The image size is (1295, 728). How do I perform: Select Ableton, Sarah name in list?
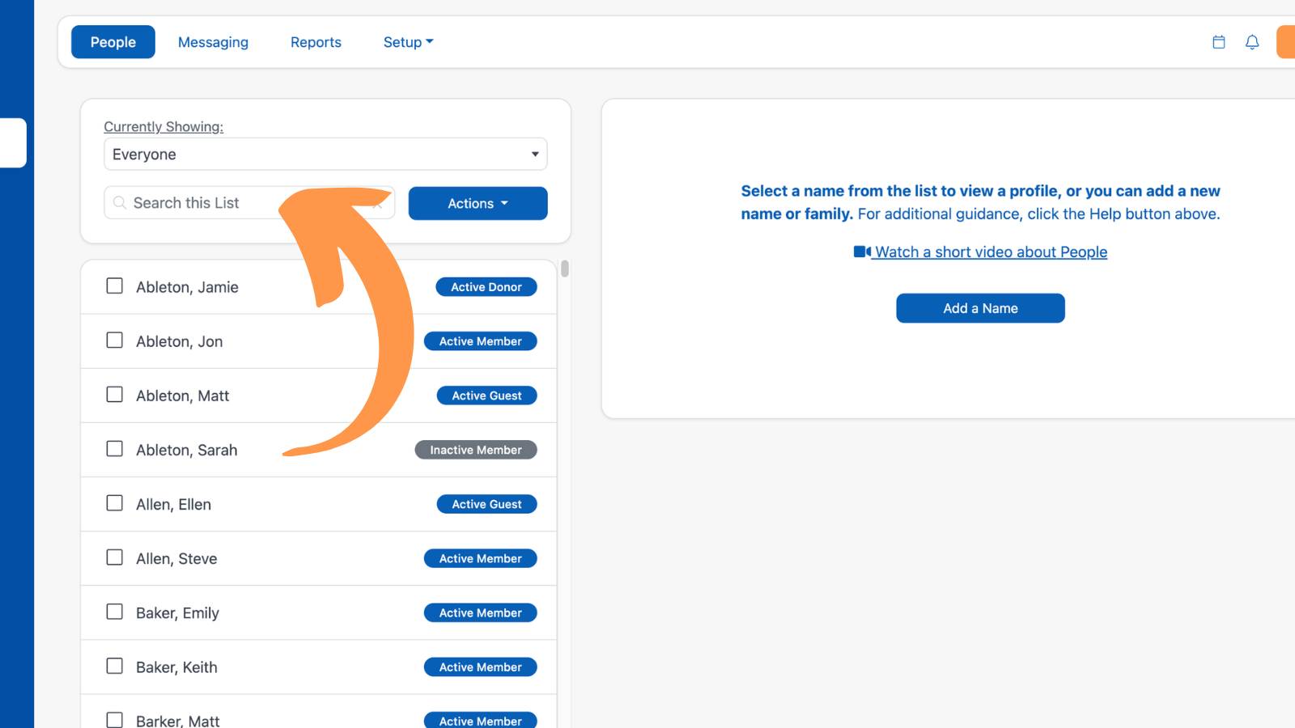pos(186,450)
